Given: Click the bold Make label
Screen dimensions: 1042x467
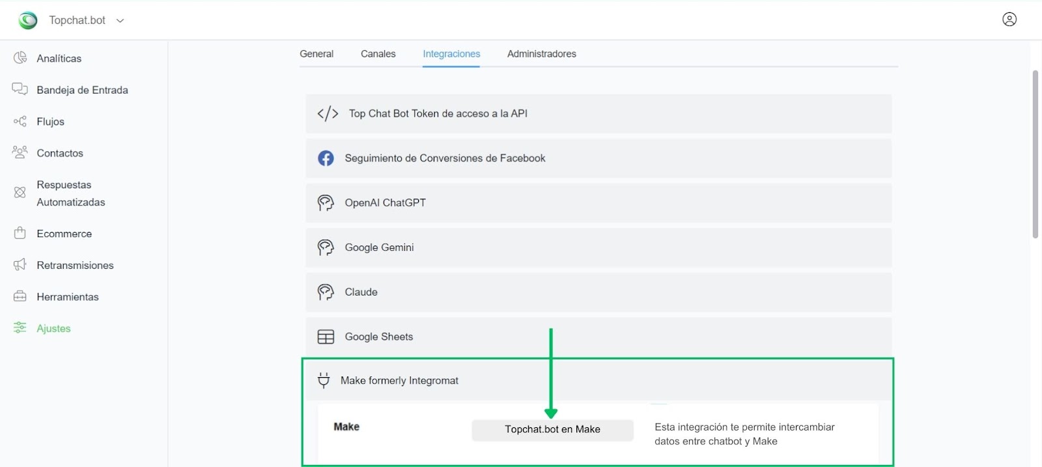Looking at the screenshot, I should click(346, 427).
